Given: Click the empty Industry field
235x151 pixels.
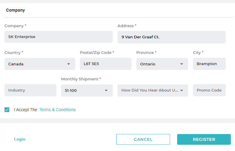Looking at the screenshot, I should click(30, 90).
